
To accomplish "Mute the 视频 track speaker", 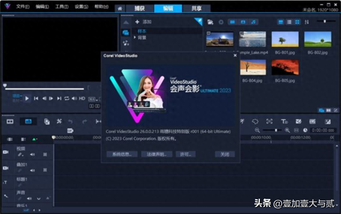I will click(x=32, y=154).
